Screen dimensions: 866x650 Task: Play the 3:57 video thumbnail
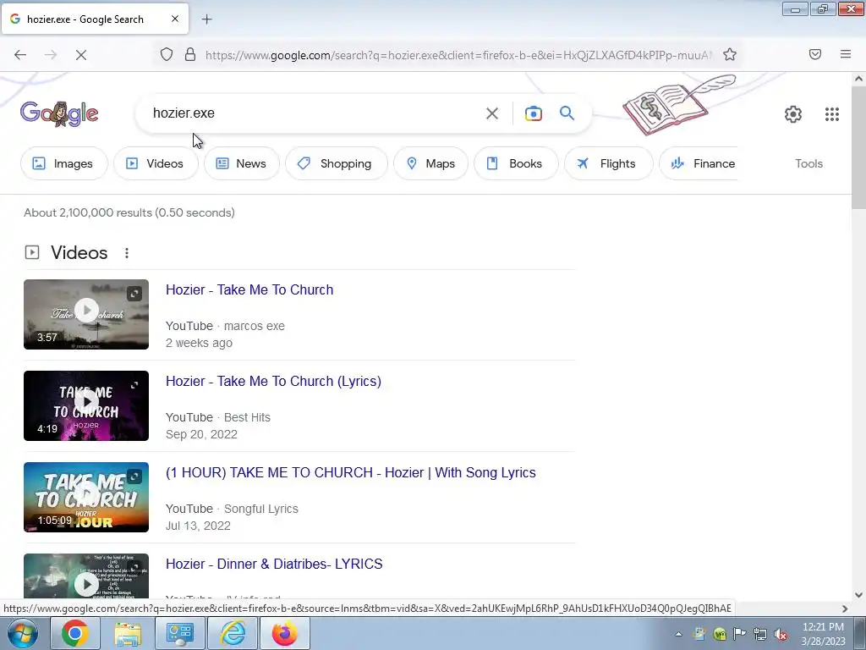click(86, 315)
